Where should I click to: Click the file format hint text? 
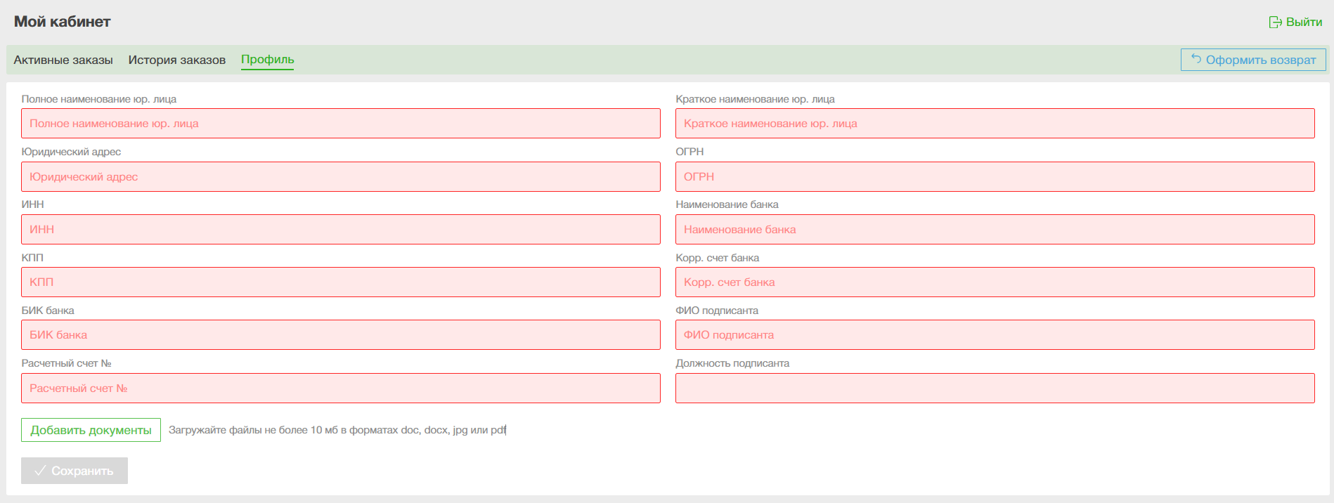337,430
